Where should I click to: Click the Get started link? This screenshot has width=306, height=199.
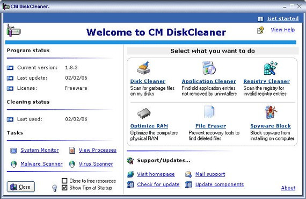pos(283,19)
